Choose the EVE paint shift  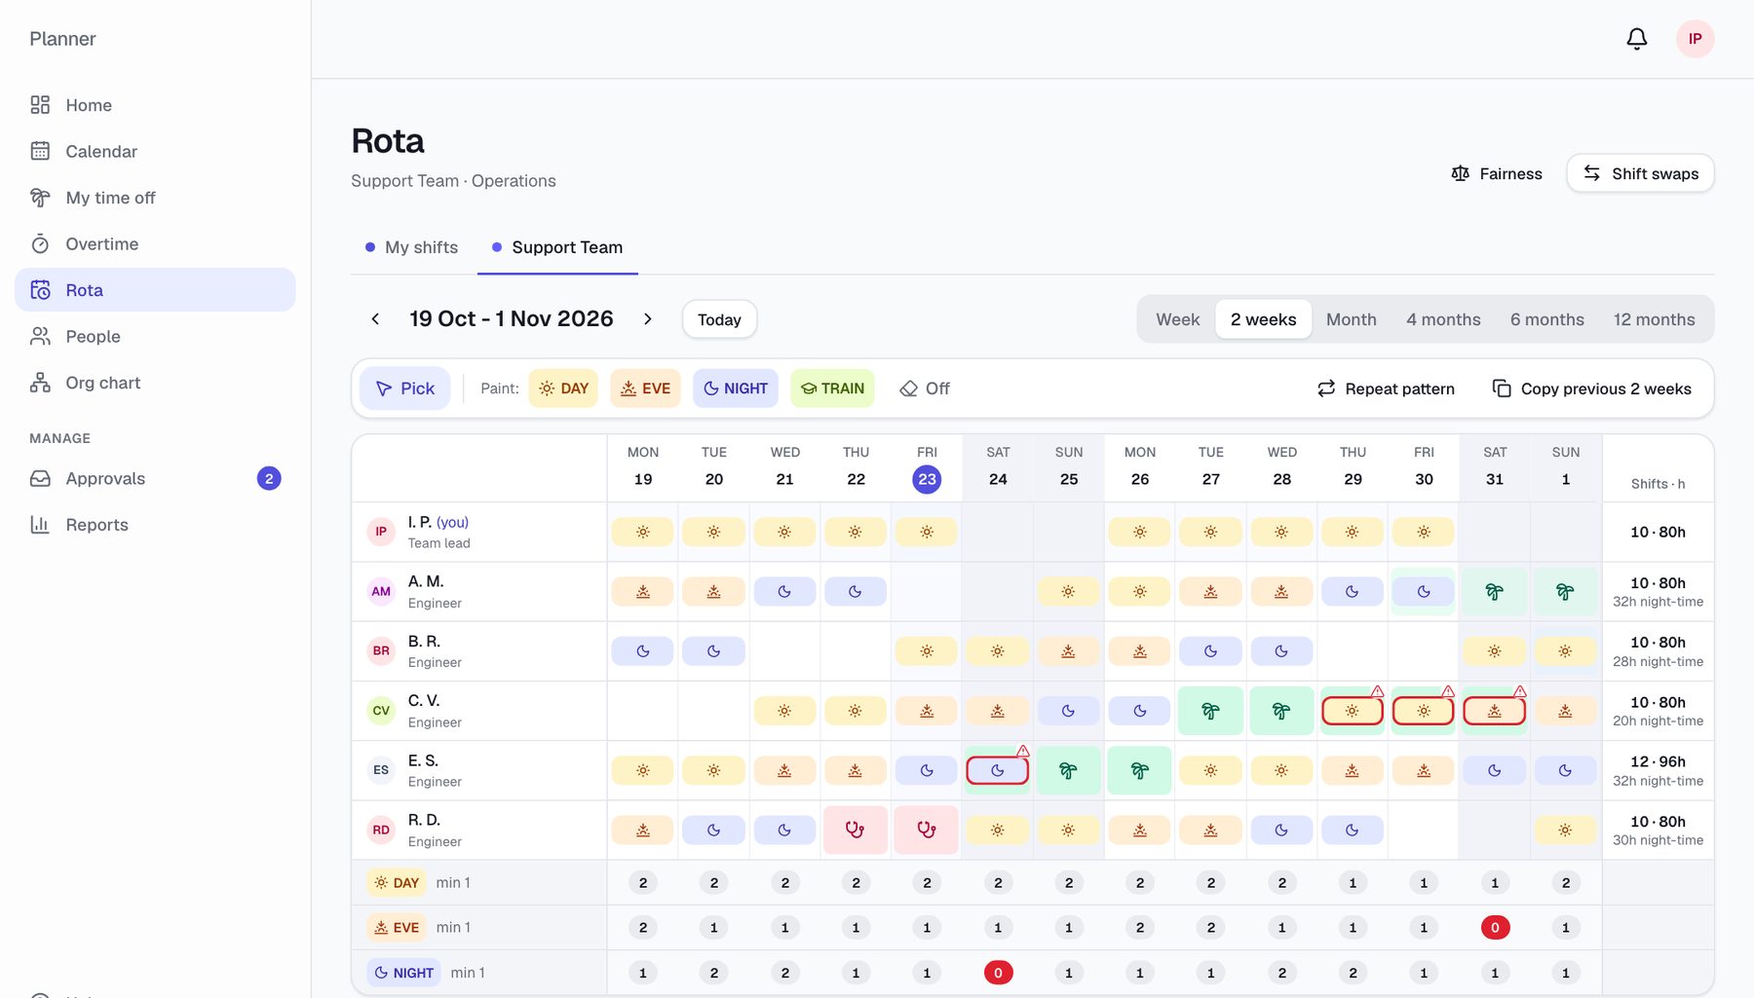coord(645,388)
